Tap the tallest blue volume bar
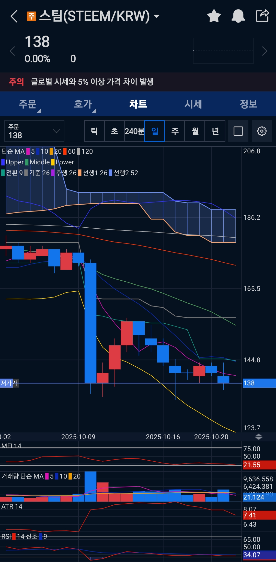This screenshot has height=562, width=276. (90, 486)
